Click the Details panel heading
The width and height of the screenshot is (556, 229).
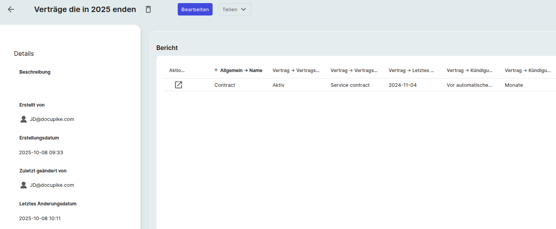click(x=24, y=53)
